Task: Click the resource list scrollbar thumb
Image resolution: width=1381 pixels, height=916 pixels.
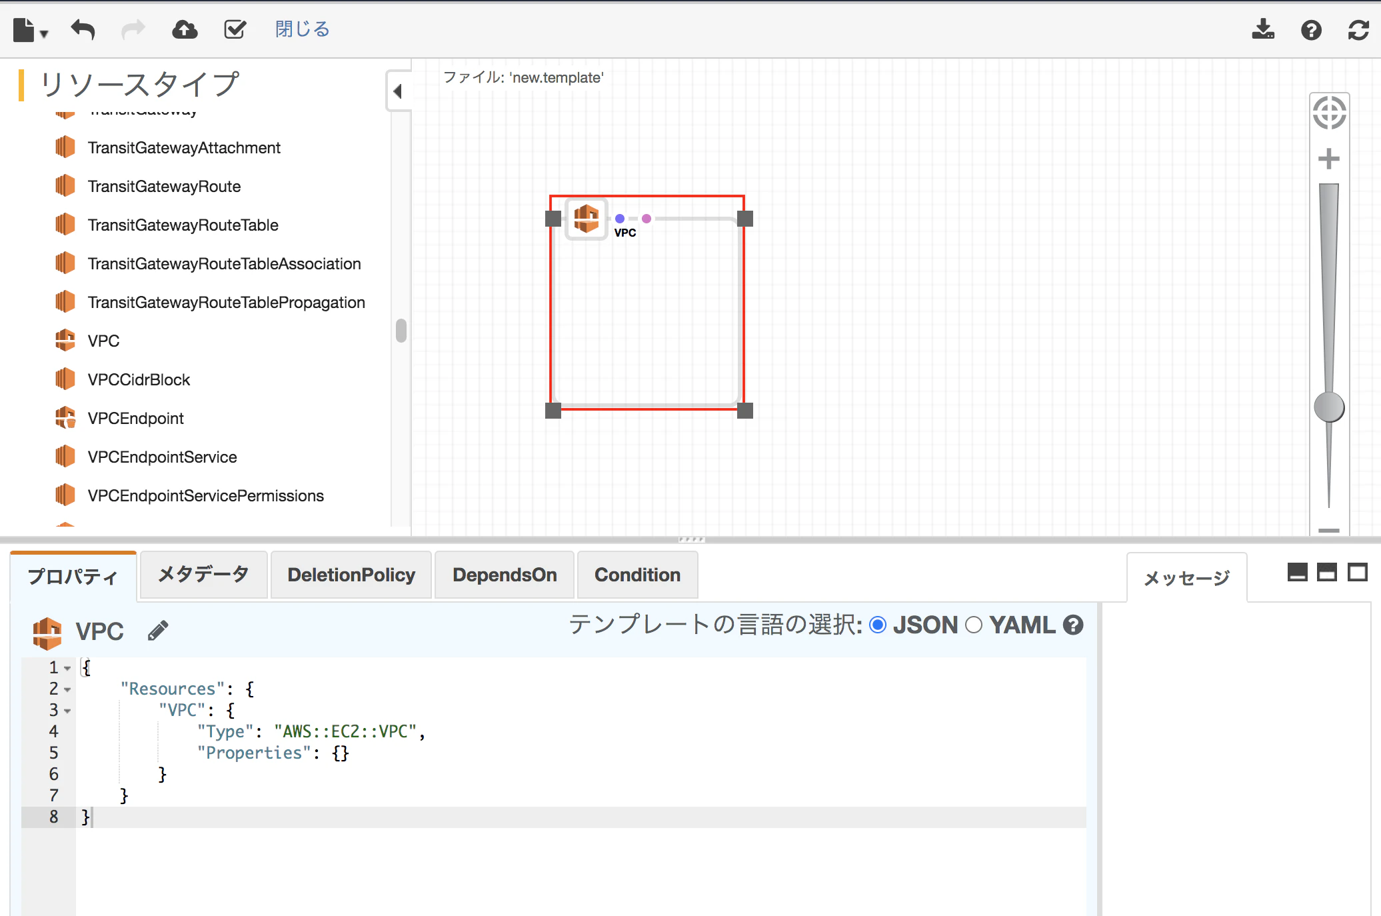Action: point(401,330)
